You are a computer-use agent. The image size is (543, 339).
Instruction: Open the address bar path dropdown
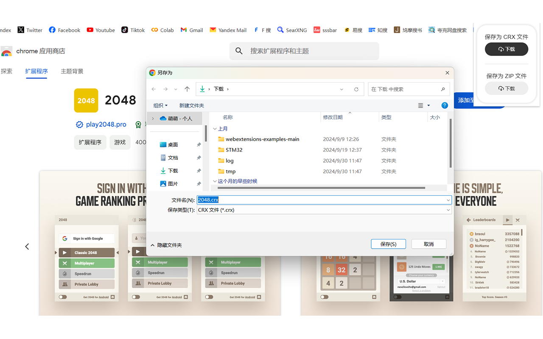341,89
